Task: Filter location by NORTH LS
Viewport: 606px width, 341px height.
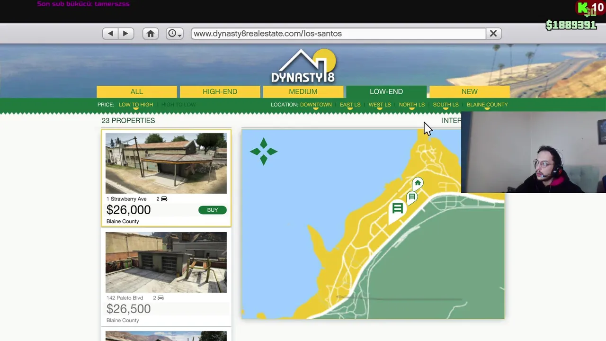Action: pos(412,105)
